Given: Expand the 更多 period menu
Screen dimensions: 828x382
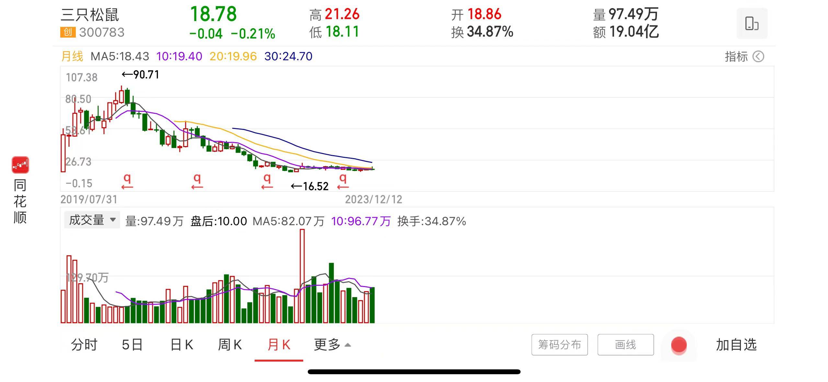Looking at the screenshot, I should (x=332, y=345).
